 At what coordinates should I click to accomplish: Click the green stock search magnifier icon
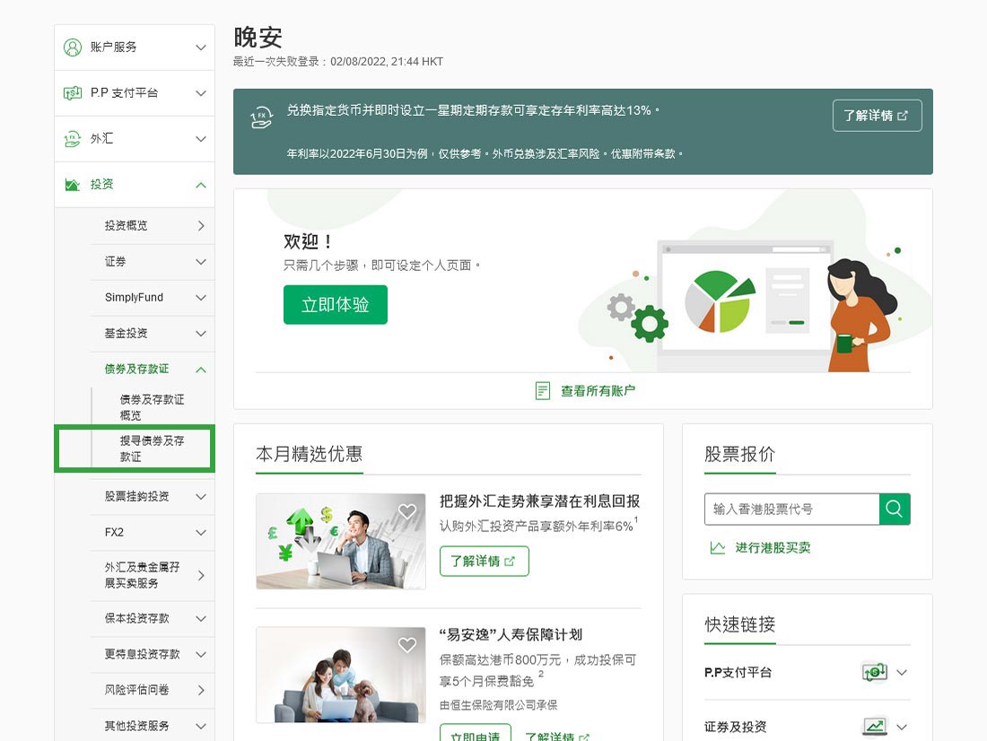pos(895,509)
